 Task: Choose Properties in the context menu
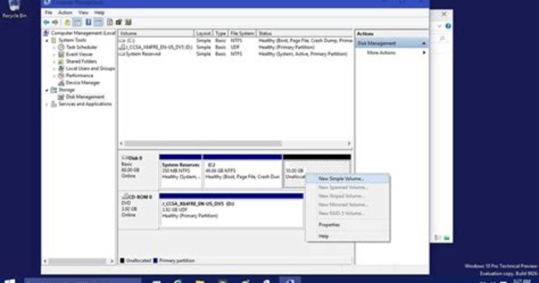coord(348,224)
